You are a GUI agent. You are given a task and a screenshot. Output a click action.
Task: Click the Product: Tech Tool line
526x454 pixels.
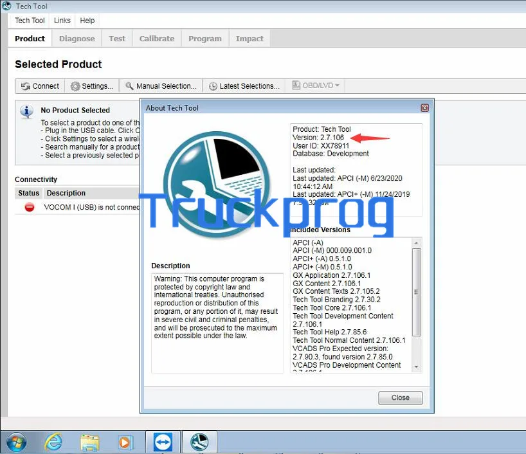(x=322, y=129)
